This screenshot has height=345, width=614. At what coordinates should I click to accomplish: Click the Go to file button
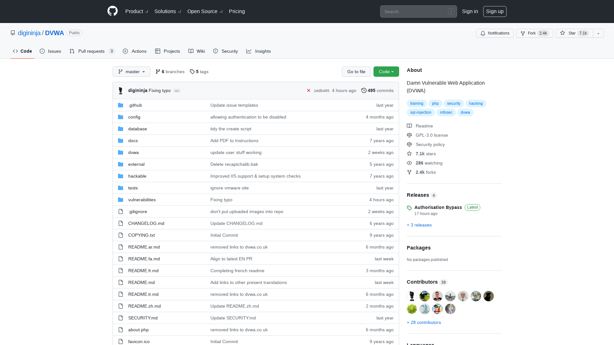[356, 72]
